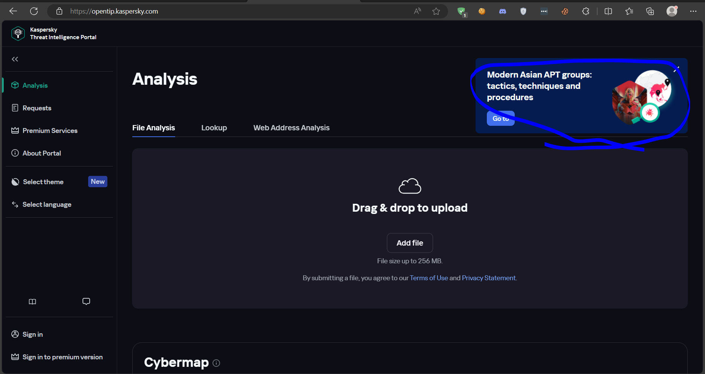The height and width of the screenshot is (374, 705).
Task: Click the cloud upload icon
Action: (x=410, y=186)
